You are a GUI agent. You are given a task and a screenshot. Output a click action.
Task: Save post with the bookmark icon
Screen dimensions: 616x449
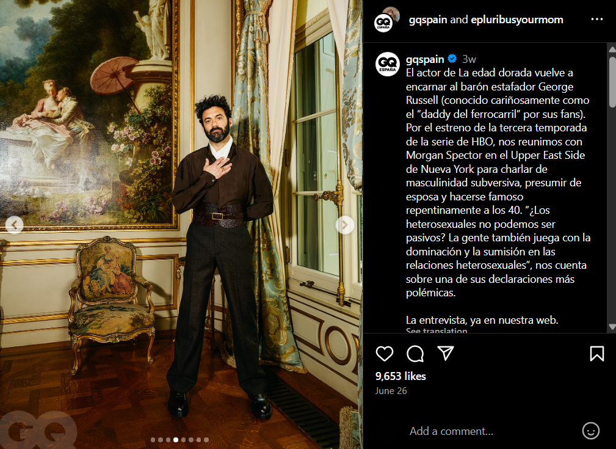click(596, 354)
